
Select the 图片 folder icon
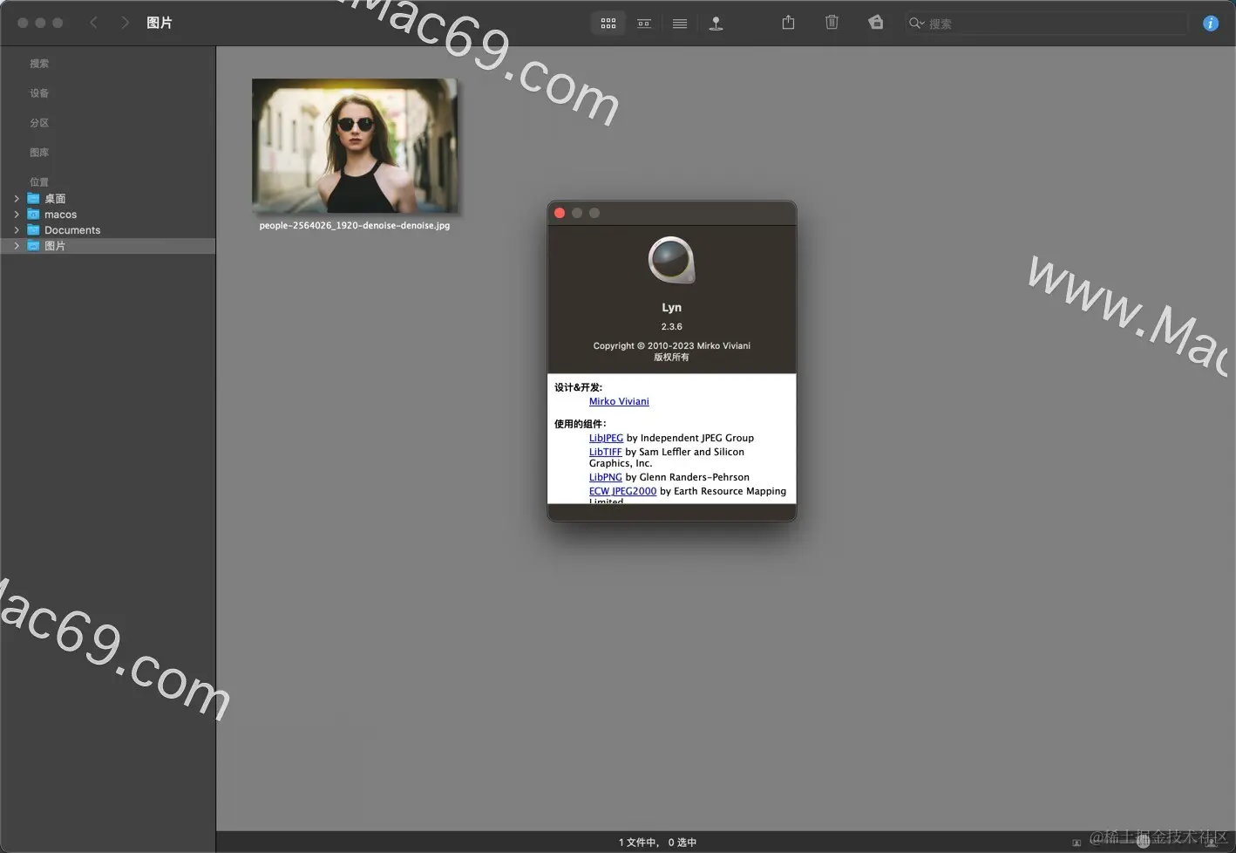click(x=33, y=246)
